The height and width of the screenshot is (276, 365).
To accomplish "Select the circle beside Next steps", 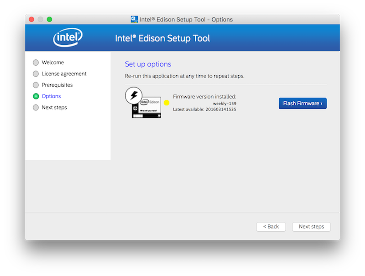I will click(x=36, y=108).
